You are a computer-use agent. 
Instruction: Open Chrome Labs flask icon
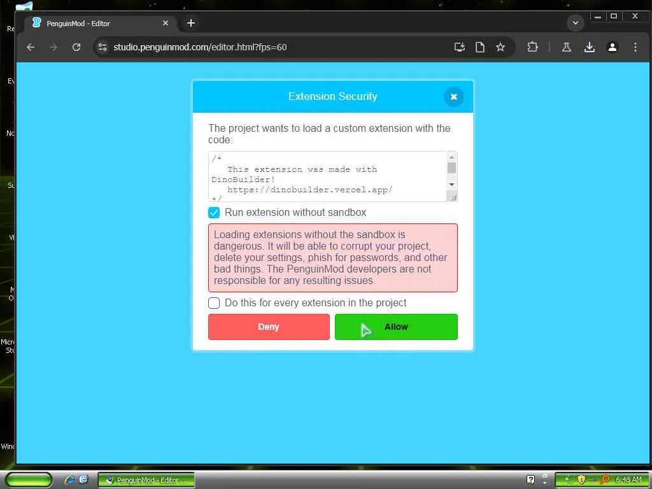(566, 47)
